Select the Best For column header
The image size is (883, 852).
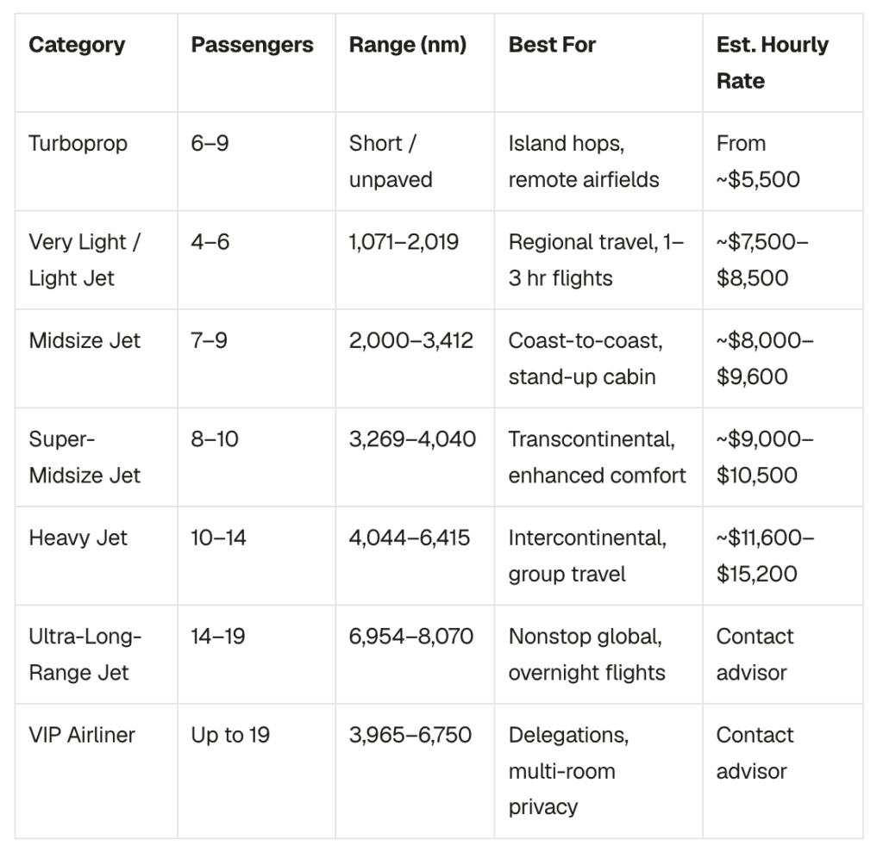[x=552, y=45]
